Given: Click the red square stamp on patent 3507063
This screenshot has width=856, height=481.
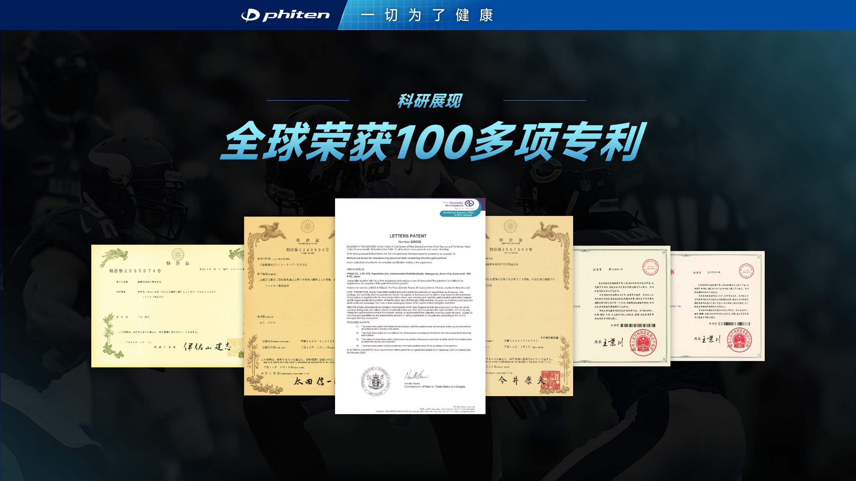Looking at the screenshot, I should tap(551, 380).
